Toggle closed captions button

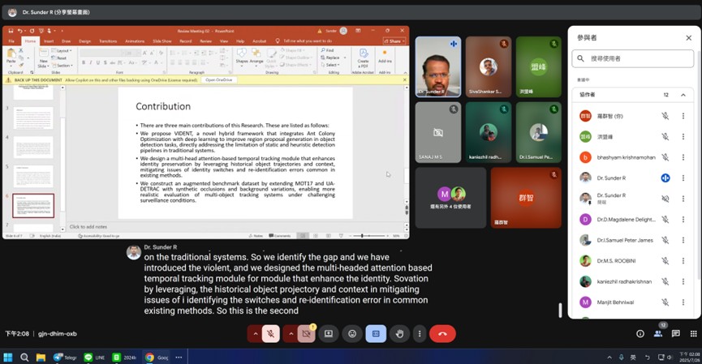click(x=376, y=333)
